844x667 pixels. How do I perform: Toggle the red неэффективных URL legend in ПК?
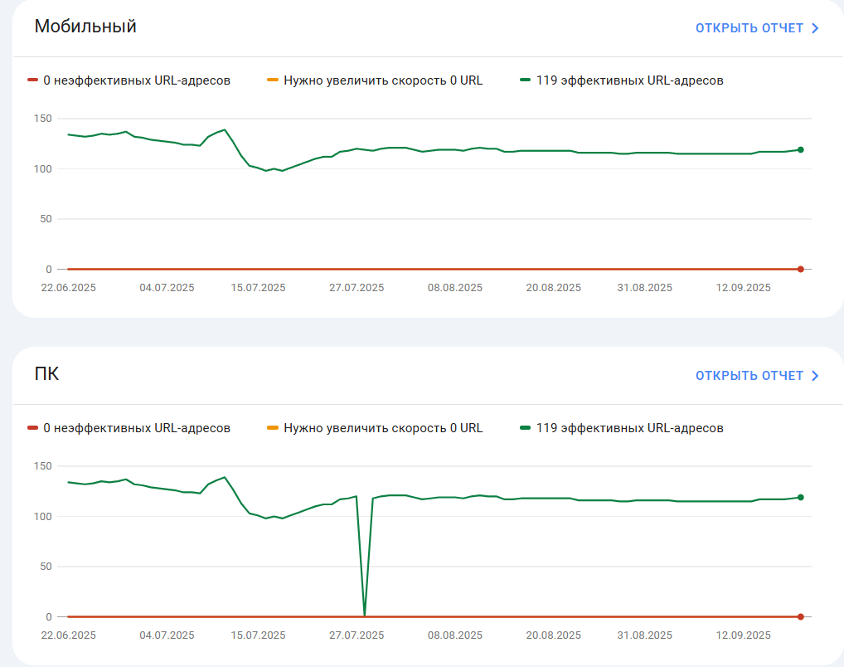click(x=129, y=428)
